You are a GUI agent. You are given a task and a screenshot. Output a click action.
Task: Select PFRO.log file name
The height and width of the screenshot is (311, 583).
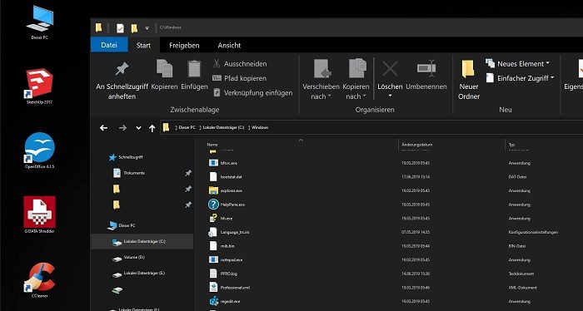pos(229,274)
